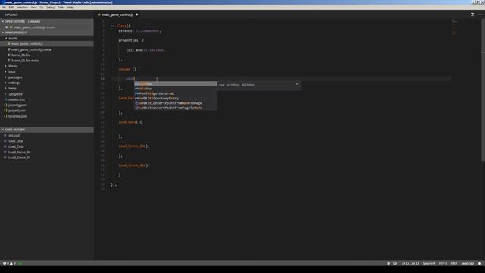This screenshot has height=273, width=485.
Task: Jump to Load_Scene_01 in Code Outline
Action: point(47,158)
